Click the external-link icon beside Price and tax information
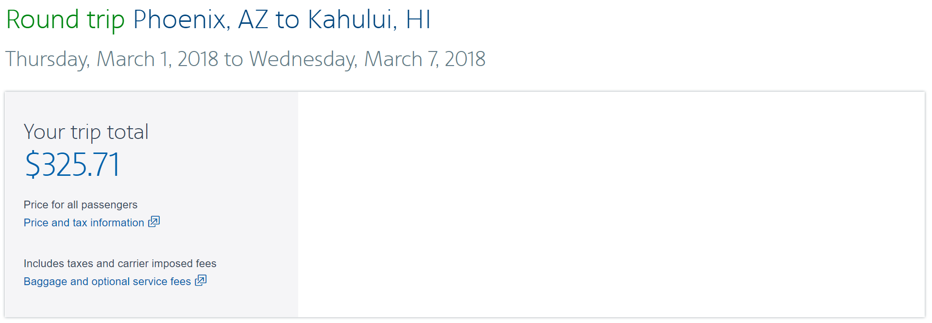 [154, 222]
